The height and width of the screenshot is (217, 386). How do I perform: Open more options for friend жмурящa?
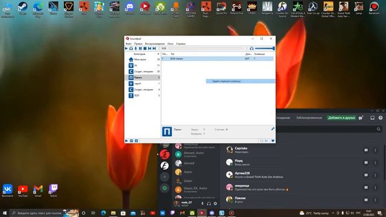(375, 187)
